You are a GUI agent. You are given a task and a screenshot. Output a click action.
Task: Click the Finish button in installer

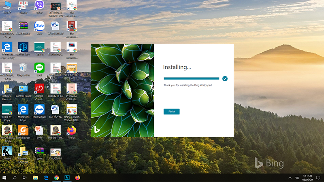(171, 112)
